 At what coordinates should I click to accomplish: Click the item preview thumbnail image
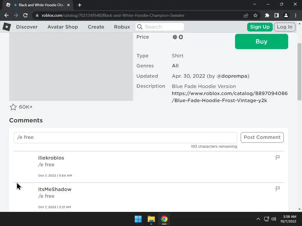[x=71, y=67]
